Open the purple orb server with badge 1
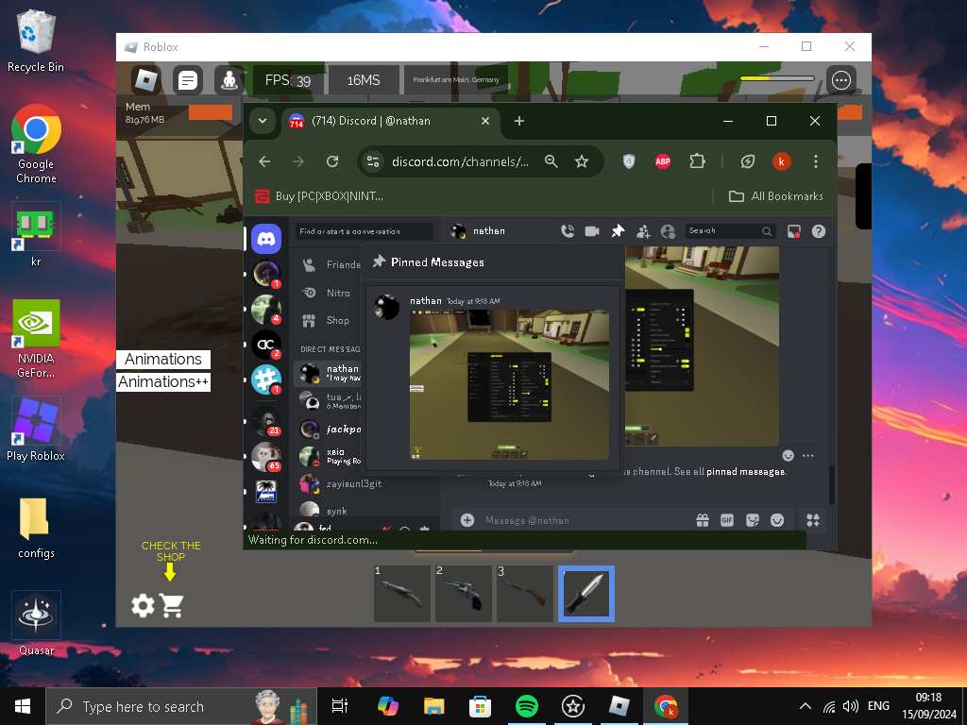The image size is (967, 725). click(266, 275)
